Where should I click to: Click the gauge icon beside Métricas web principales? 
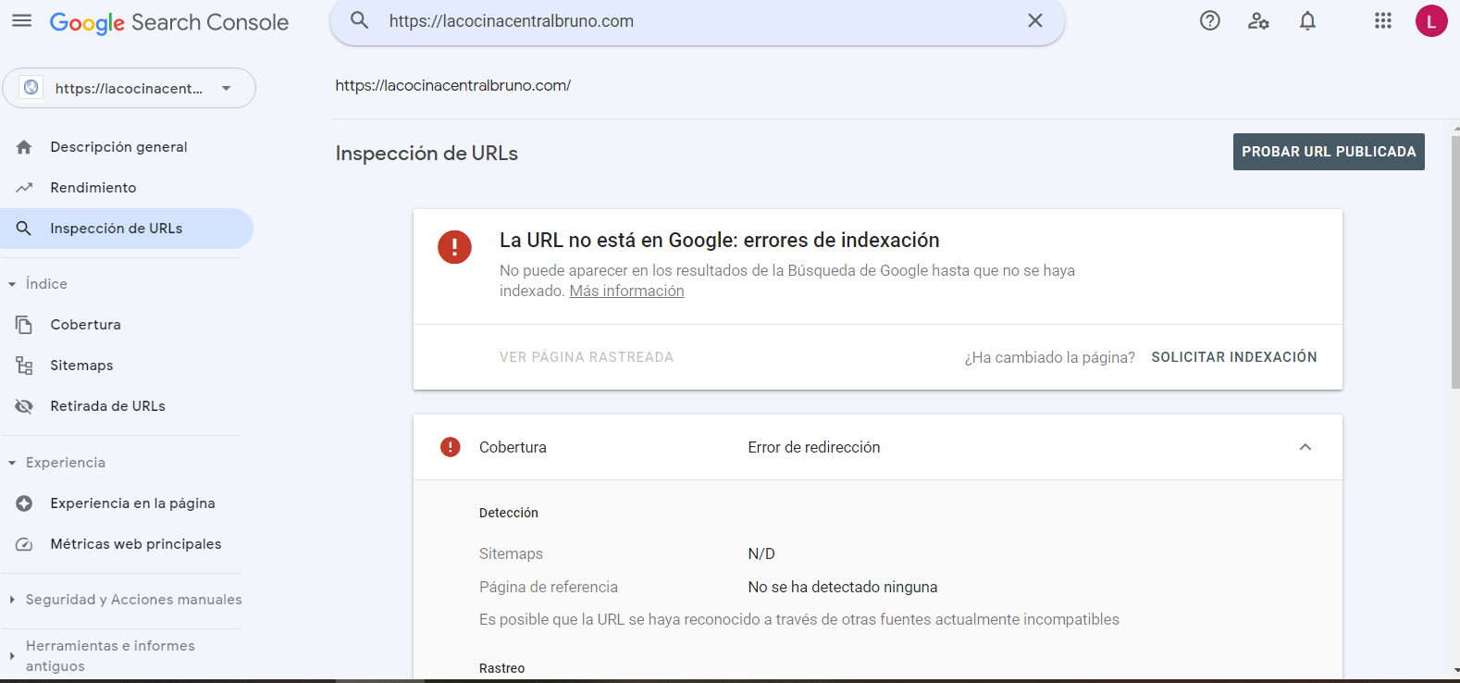pyautogui.click(x=24, y=544)
